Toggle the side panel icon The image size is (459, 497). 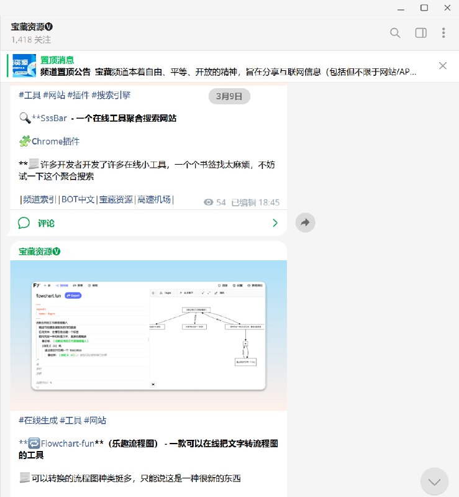[x=420, y=33]
